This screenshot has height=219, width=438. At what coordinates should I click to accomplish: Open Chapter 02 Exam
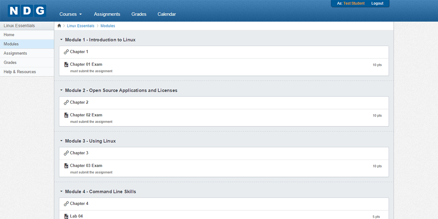pyautogui.click(x=86, y=115)
